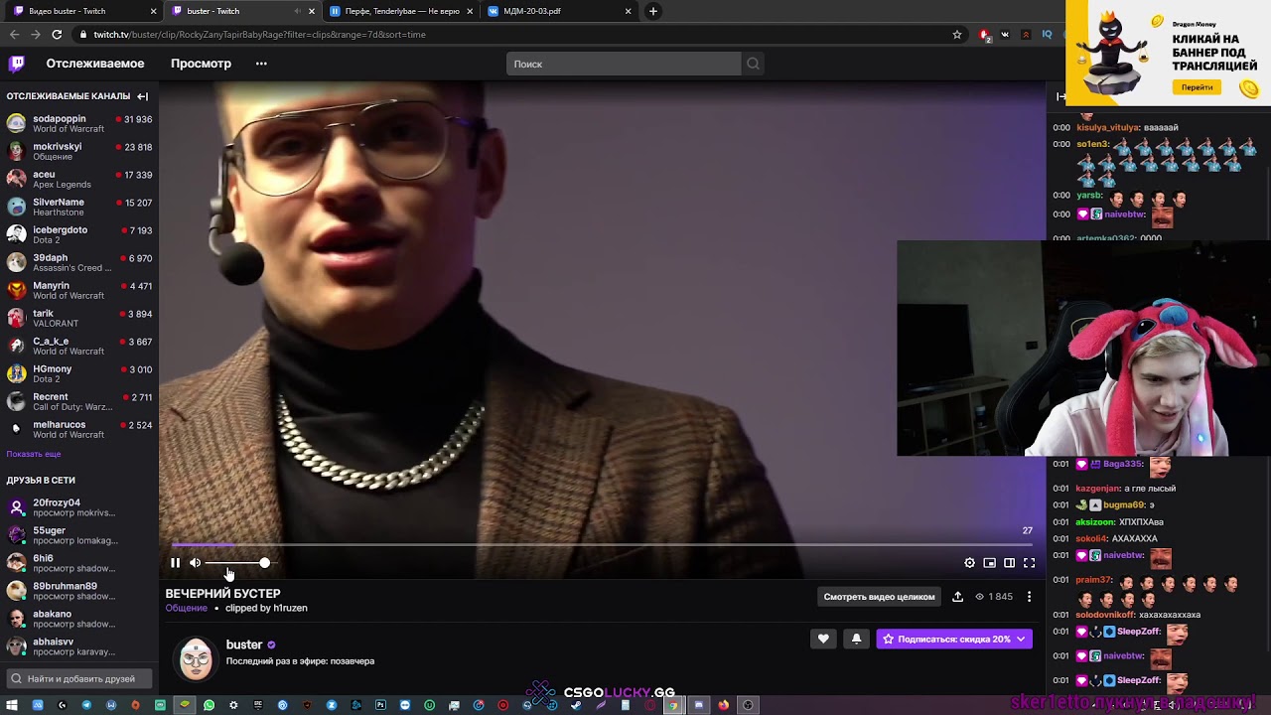Viewport: 1271px width, 715px height.
Task: Click chat user aksizoon name
Action: click(x=1095, y=522)
